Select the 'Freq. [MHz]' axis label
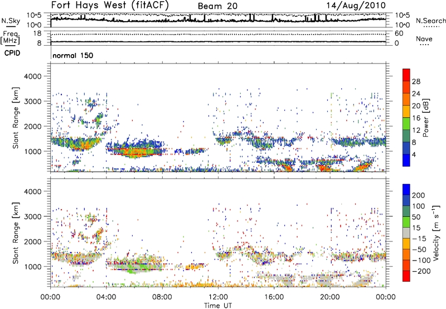This screenshot has width=446, height=309. (x=10, y=38)
